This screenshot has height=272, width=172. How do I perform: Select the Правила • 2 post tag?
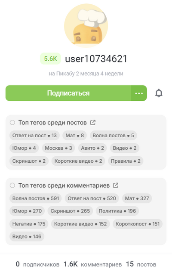coord(126,161)
